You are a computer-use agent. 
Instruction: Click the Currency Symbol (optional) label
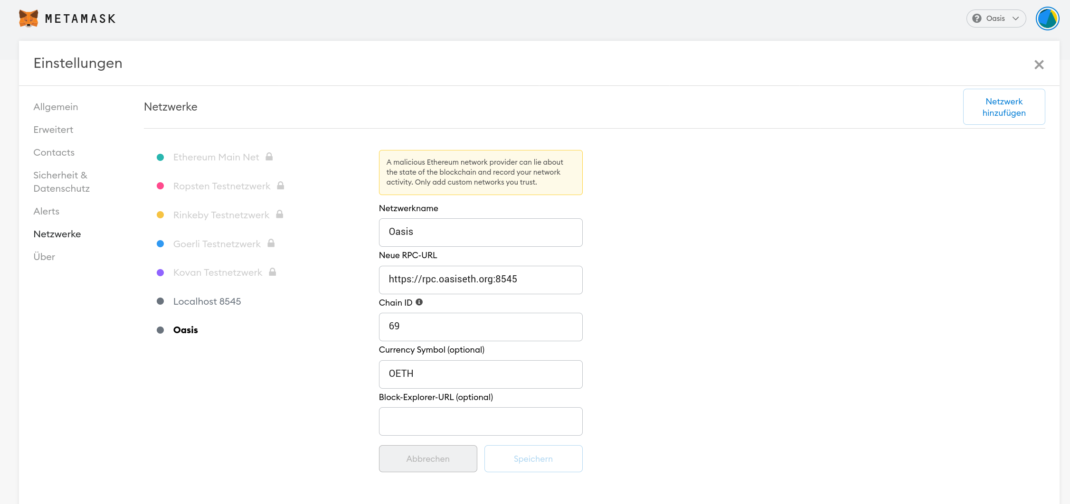[432, 350]
